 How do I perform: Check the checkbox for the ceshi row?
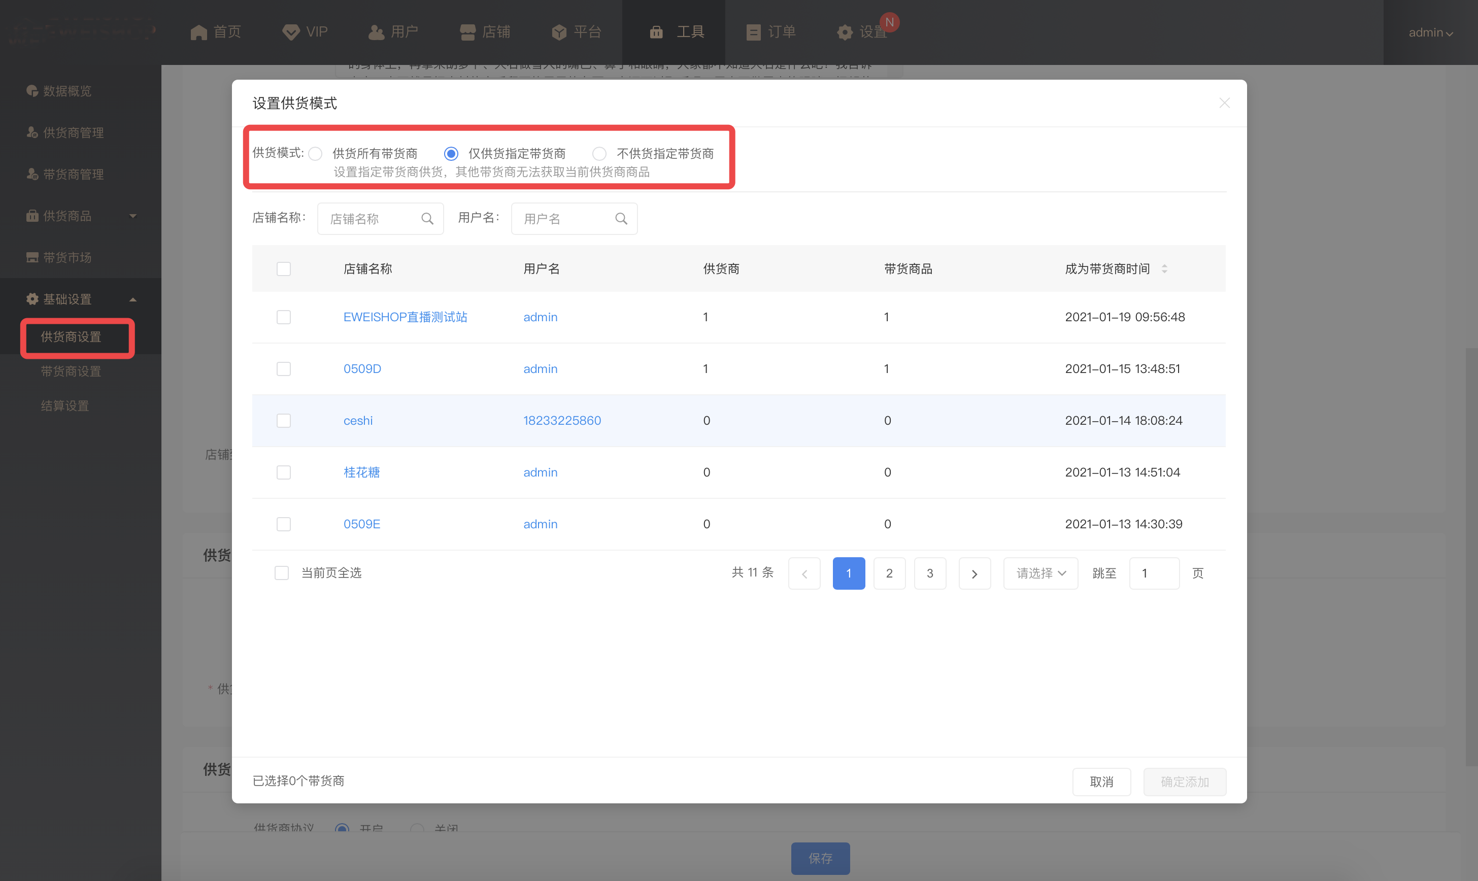pyautogui.click(x=284, y=421)
